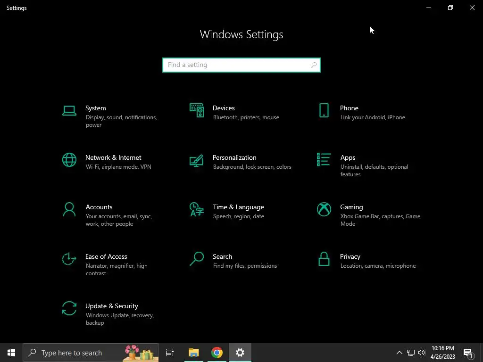
Task: Click the magnifier in Find a setting box
Action: (x=314, y=65)
